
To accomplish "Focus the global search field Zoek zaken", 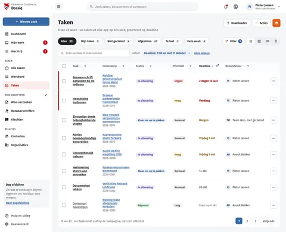I will coord(142,7).
